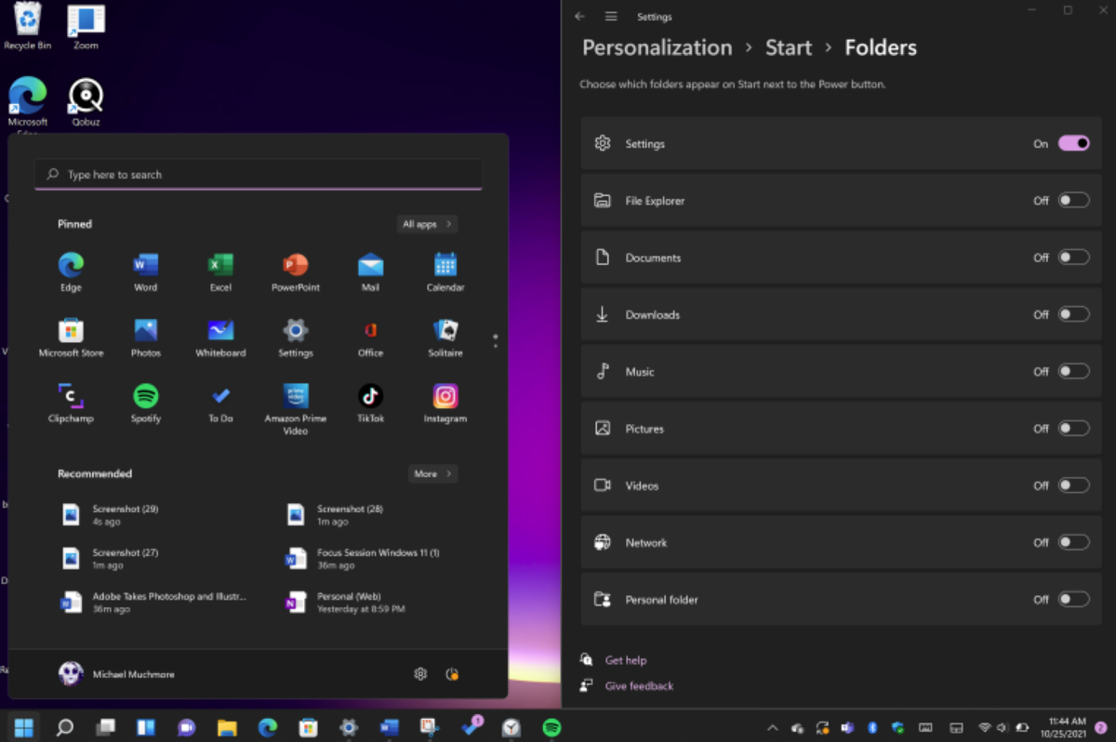
Task: Open the Give feedback link
Action: [x=639, y=686]
